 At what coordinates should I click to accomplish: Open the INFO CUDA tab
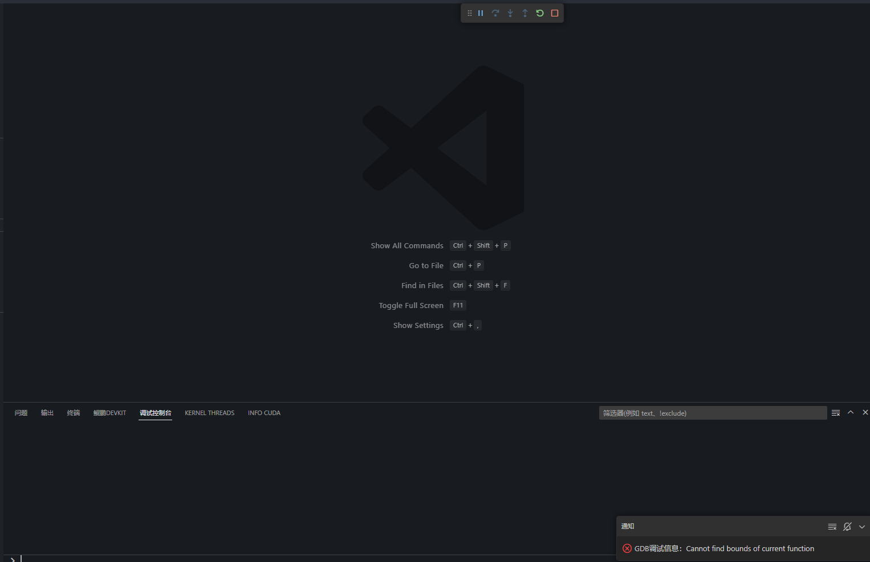coord(264,413)
